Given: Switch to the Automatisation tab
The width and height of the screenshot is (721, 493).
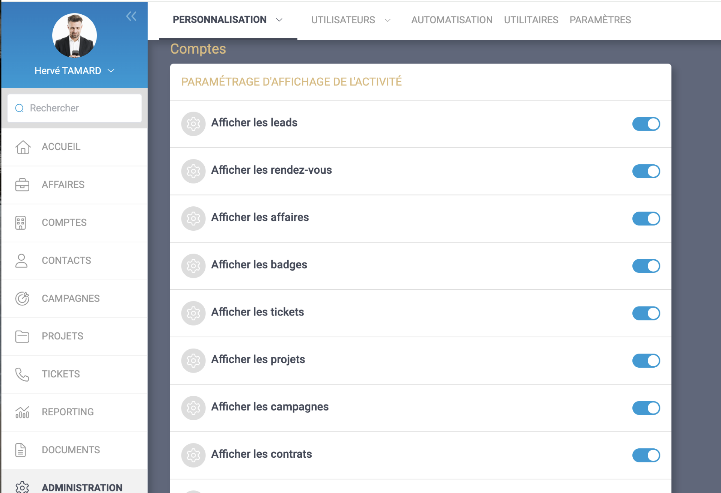Looking at the screenshot, I should coord(451,20).
